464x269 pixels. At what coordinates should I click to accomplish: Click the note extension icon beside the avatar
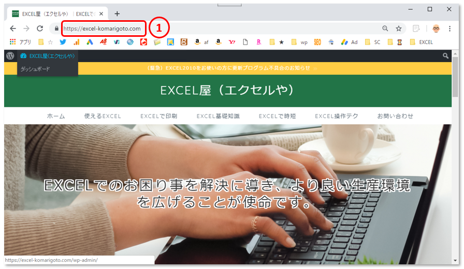click(x=416, y=29)
